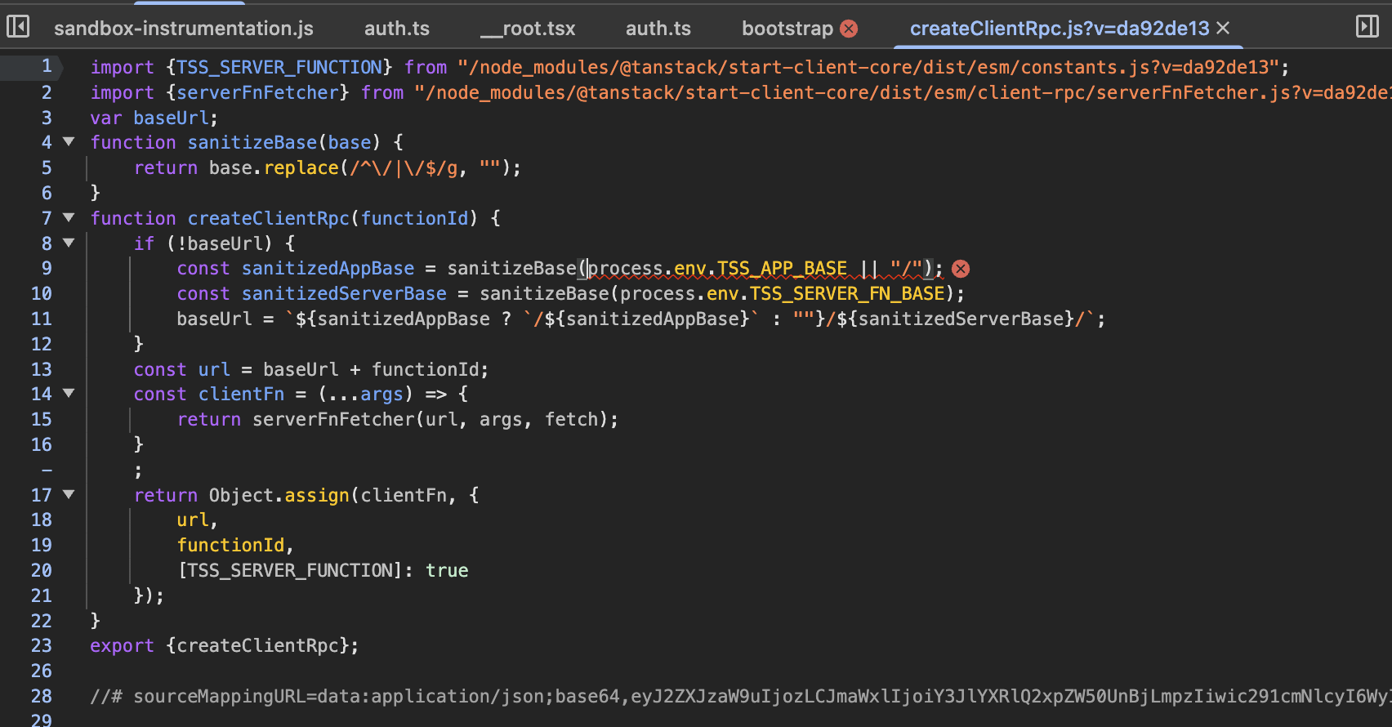Click the serverFnFetcher.js import path on line 2
1392x727 pixels.
[903, 92]
